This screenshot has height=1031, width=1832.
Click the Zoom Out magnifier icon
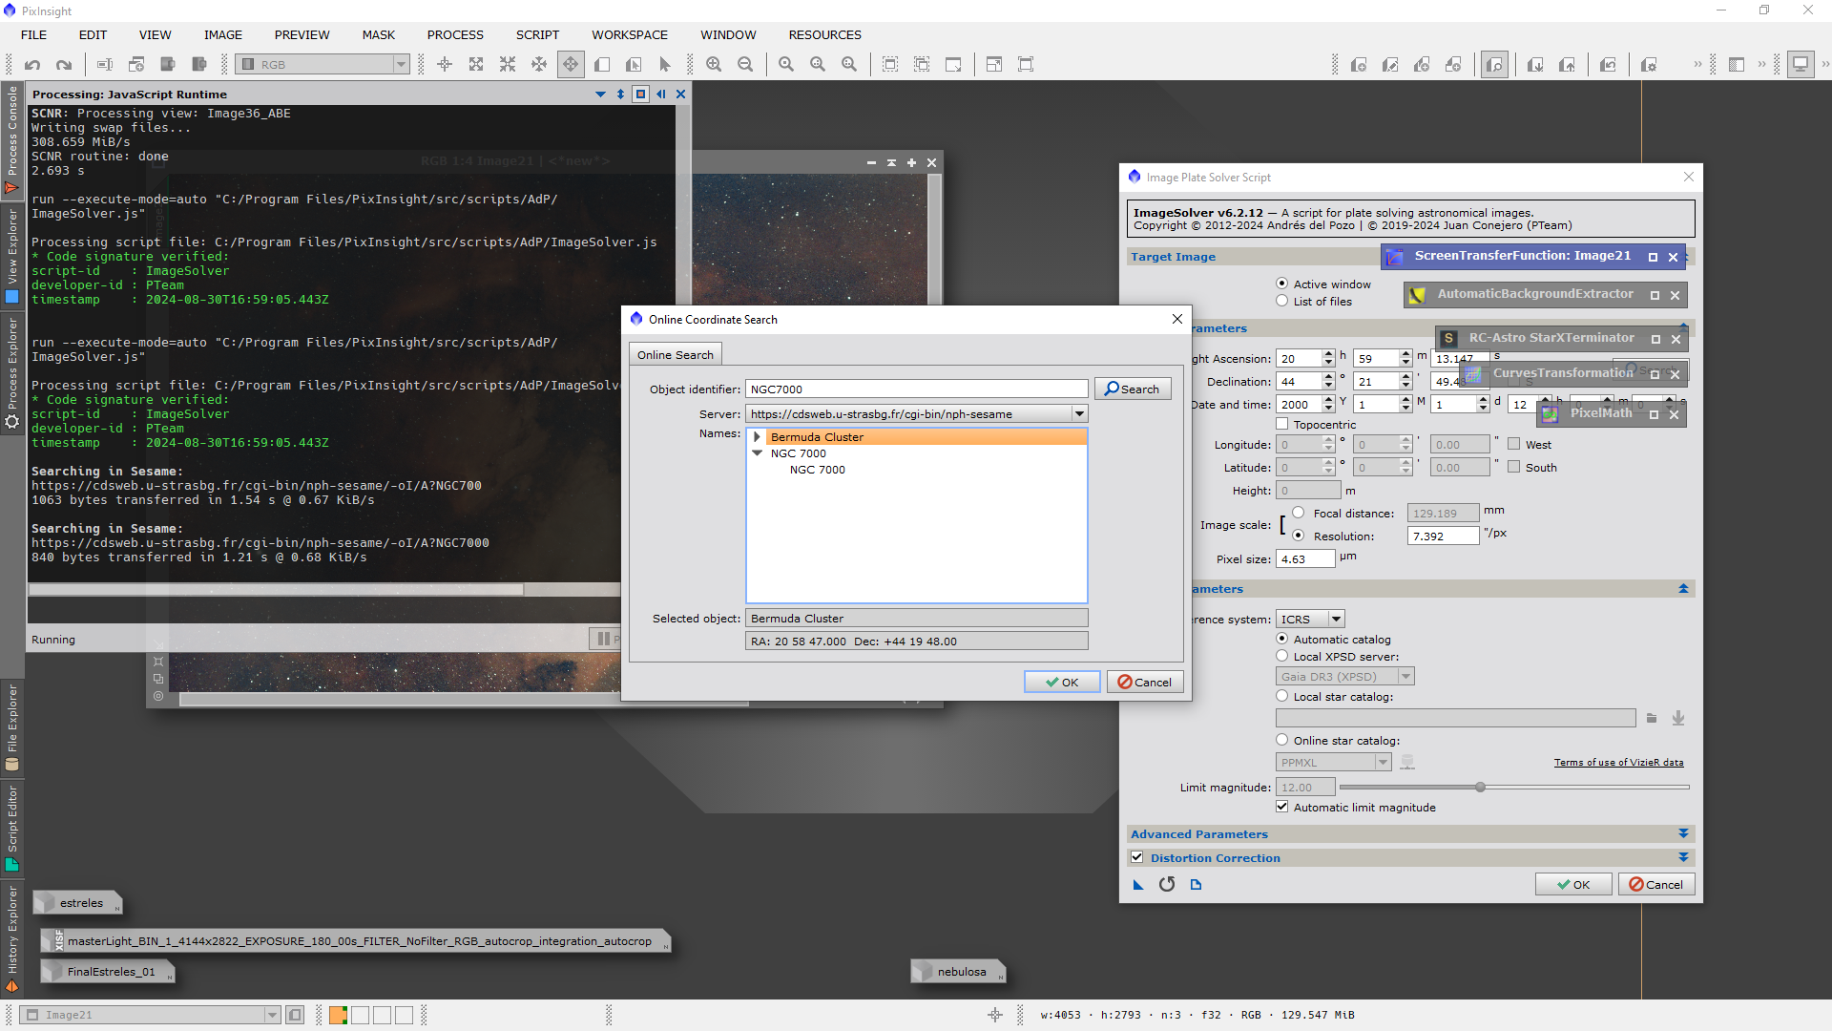745,65
